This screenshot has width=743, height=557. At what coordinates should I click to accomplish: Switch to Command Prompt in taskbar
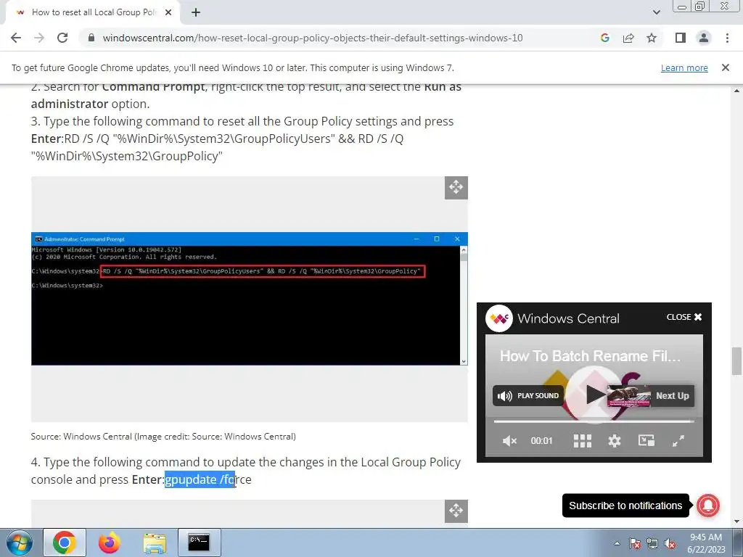pos(199,542)
